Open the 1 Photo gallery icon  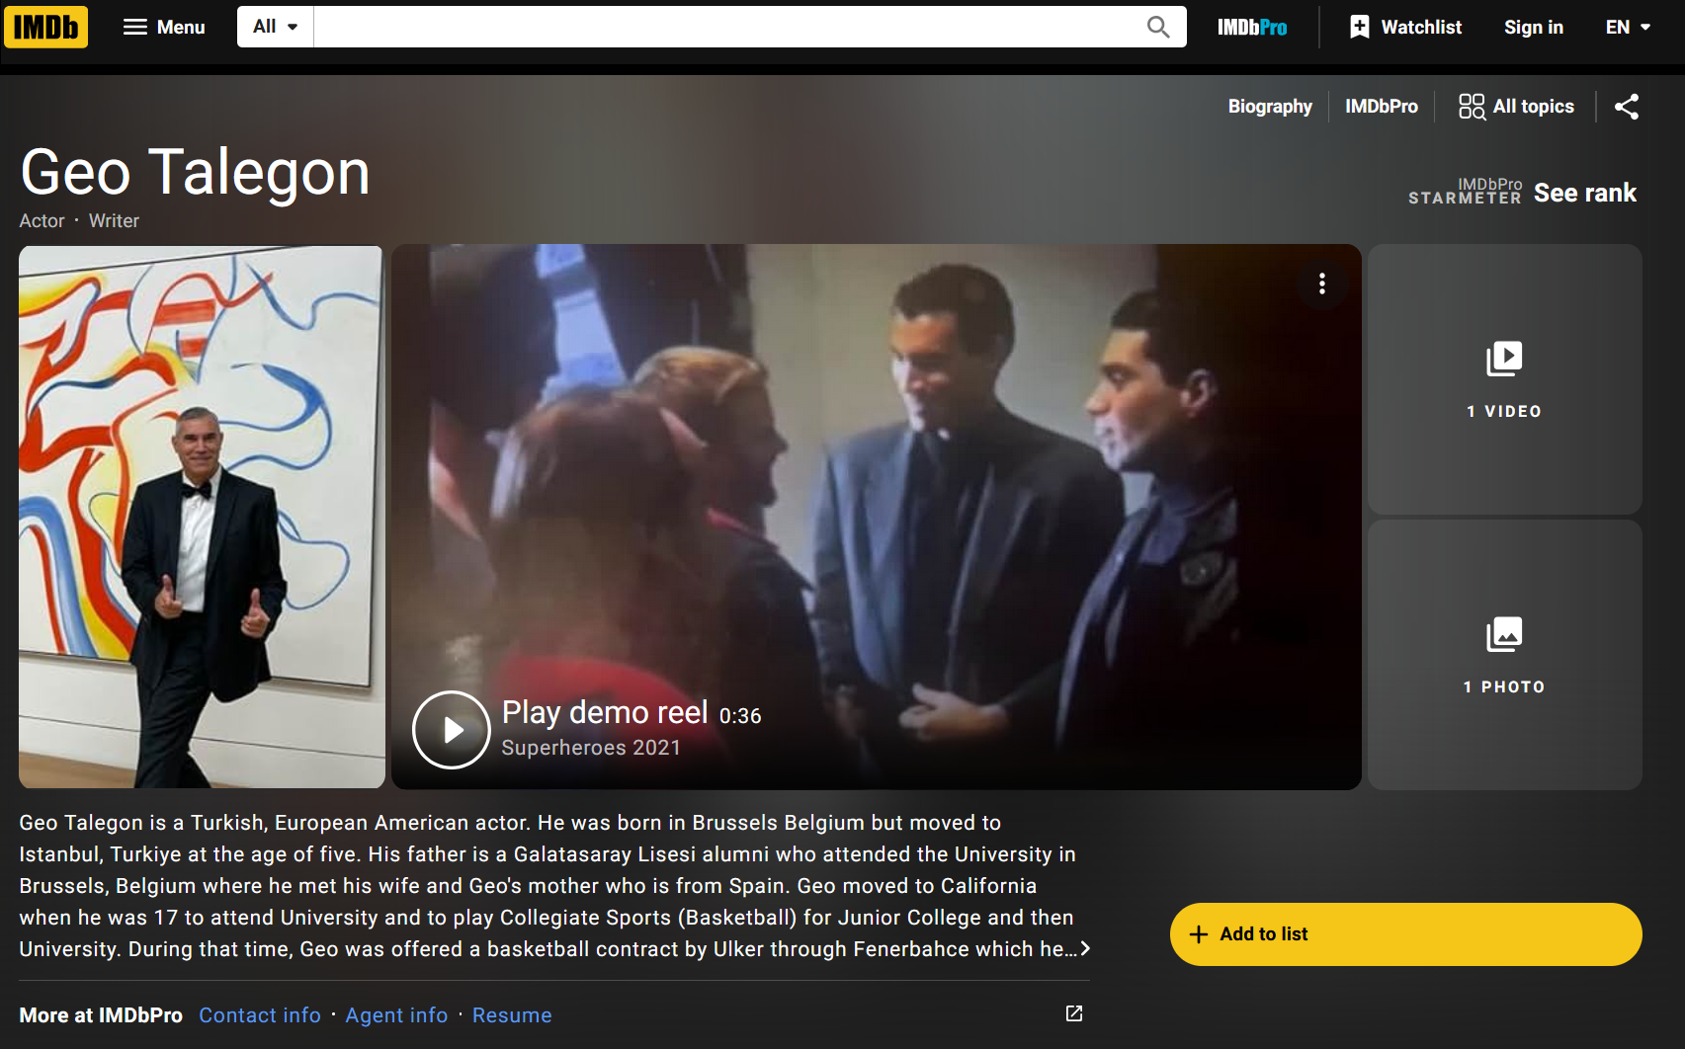tap(1504, 655)
